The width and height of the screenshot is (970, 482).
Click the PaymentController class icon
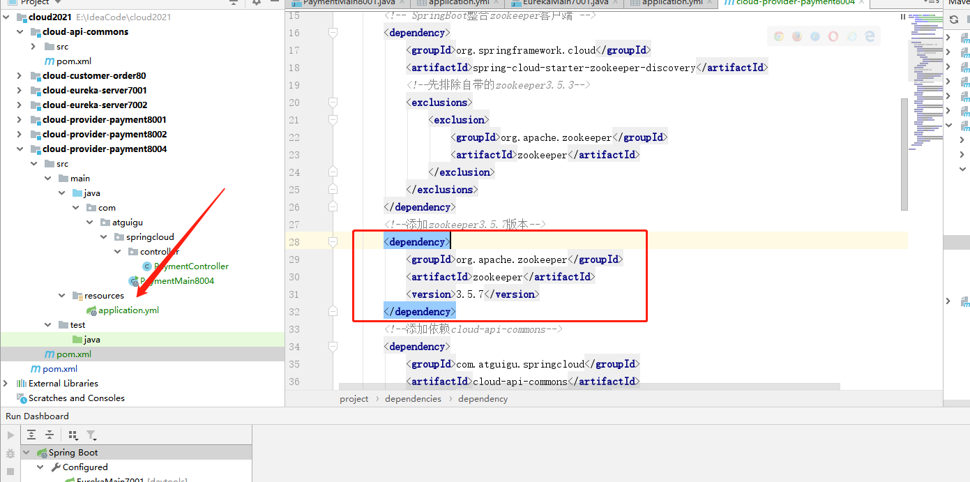pyautogui.click(x=146, y=266)
